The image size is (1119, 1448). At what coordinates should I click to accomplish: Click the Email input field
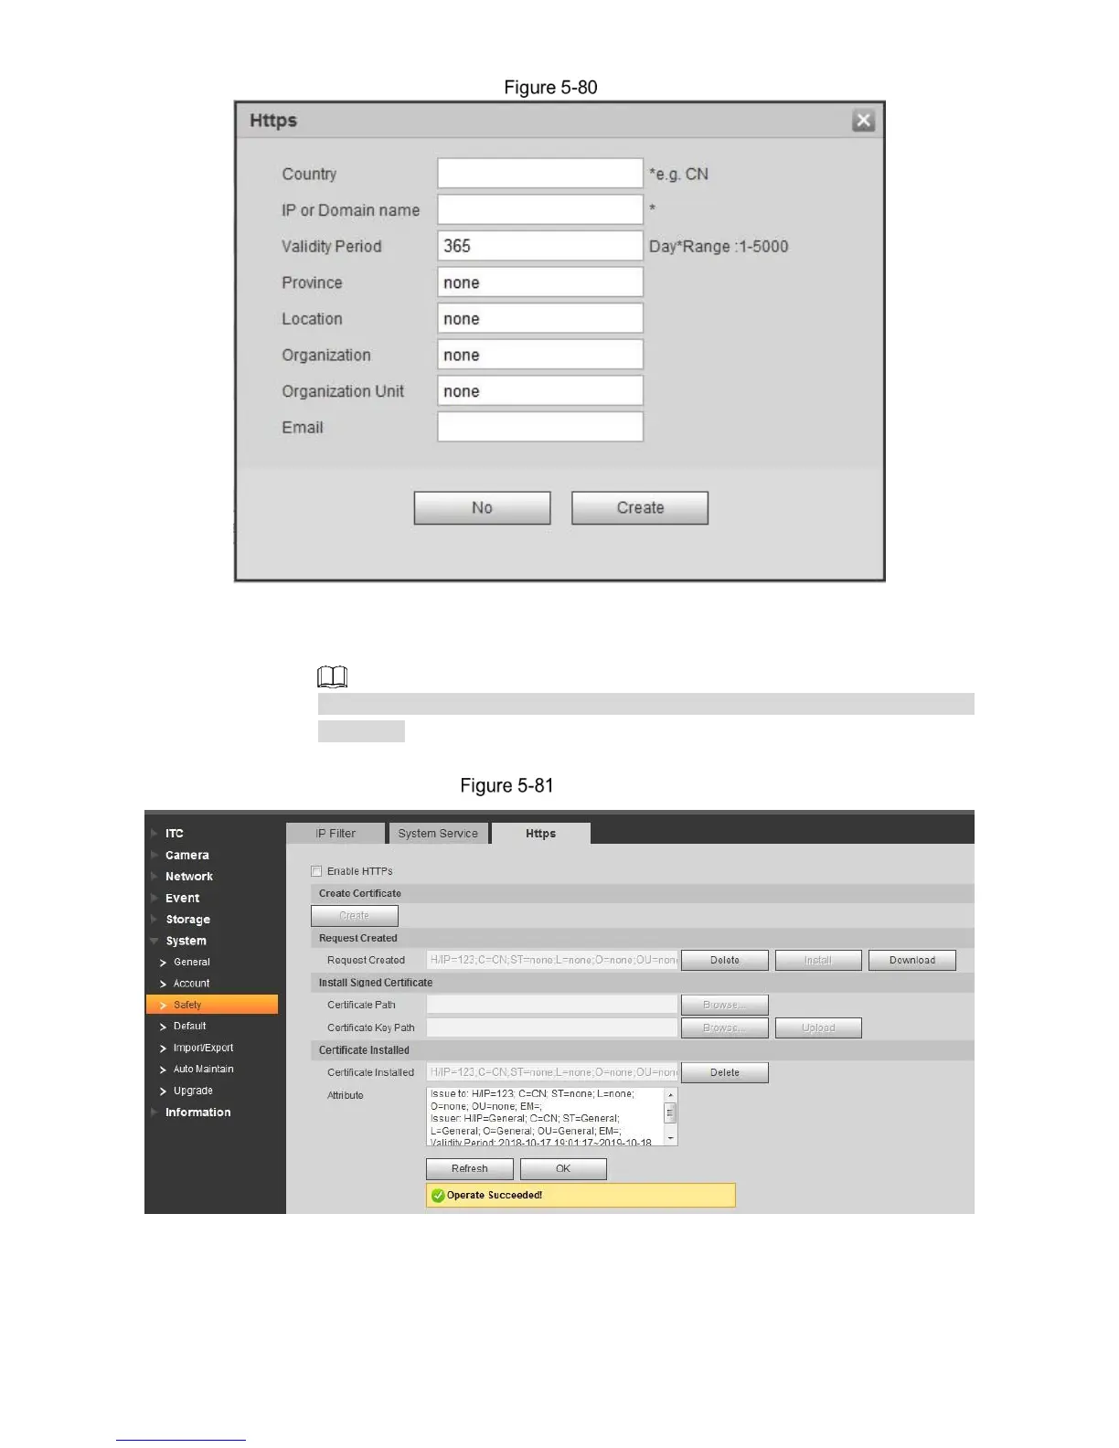pos(540,427)
